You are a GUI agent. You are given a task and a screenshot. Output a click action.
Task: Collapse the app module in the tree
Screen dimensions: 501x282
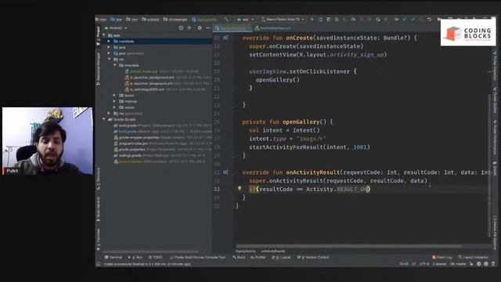tap(104, 35)
